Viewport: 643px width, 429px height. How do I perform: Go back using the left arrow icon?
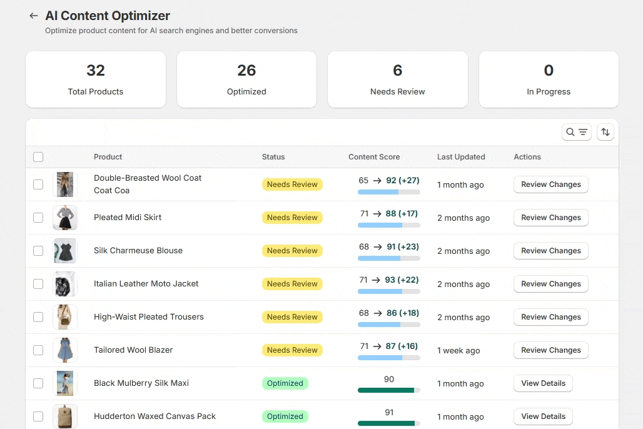coord(34,16)
